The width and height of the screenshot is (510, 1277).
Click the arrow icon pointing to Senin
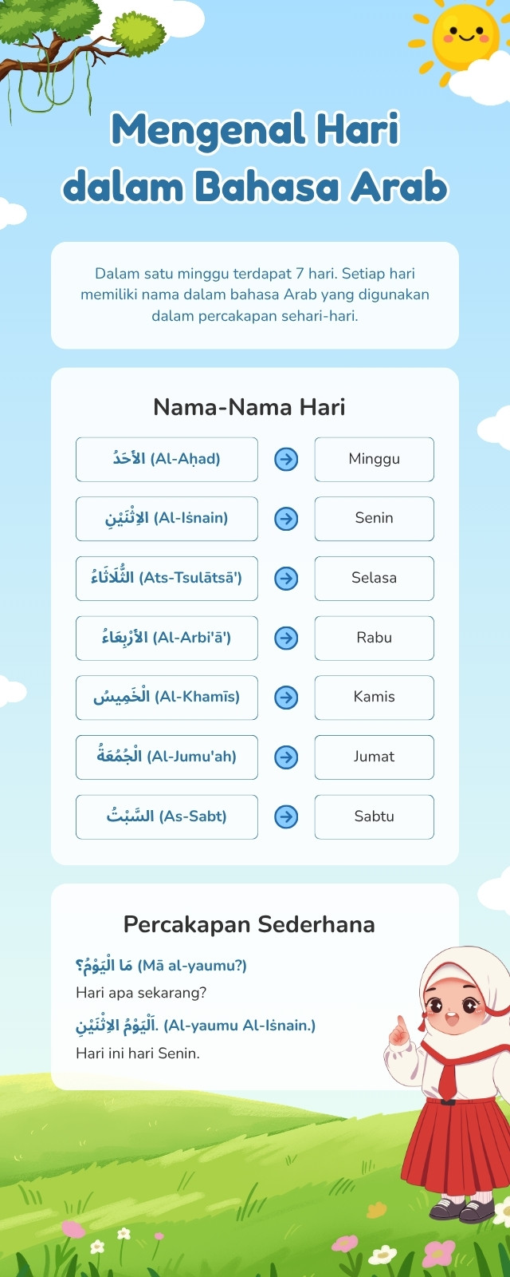click(286, 519)
